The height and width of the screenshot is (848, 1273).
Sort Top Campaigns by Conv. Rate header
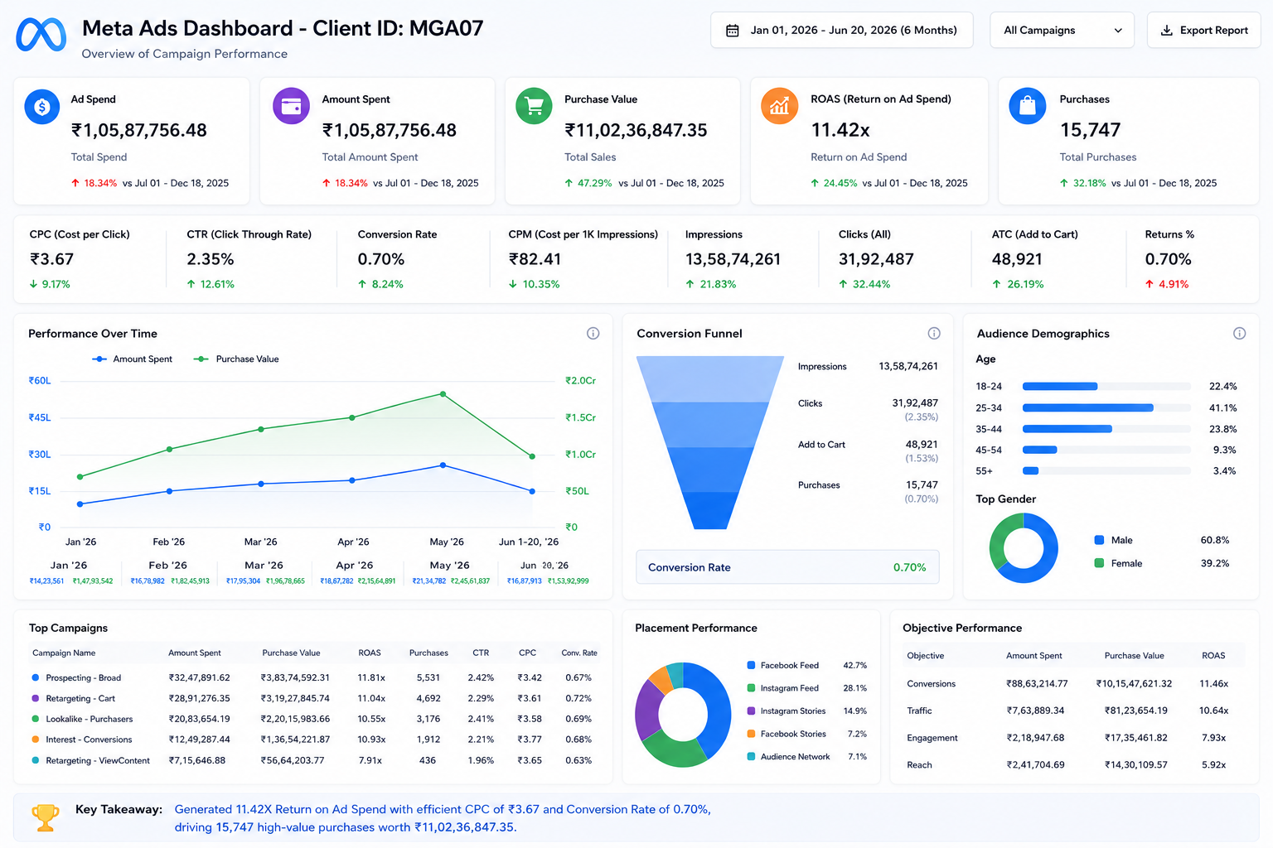point(579,653)
